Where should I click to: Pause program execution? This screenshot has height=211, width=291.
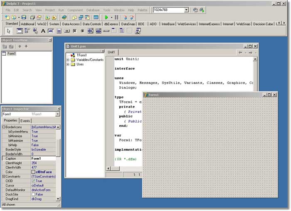click(116, 17)
